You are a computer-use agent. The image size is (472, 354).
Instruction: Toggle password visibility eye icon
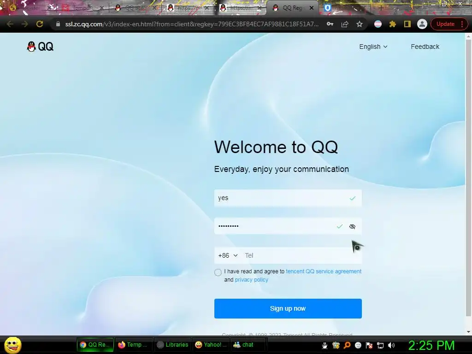click(x=352, y=226)
